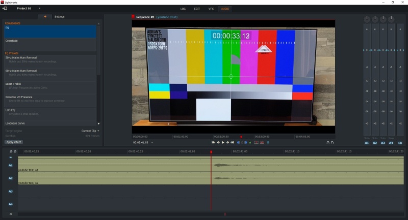408x220 pixels.
Task: Open the Project 16 dropdown arrow
Action: pyautogui.click(x=39, y=9)
